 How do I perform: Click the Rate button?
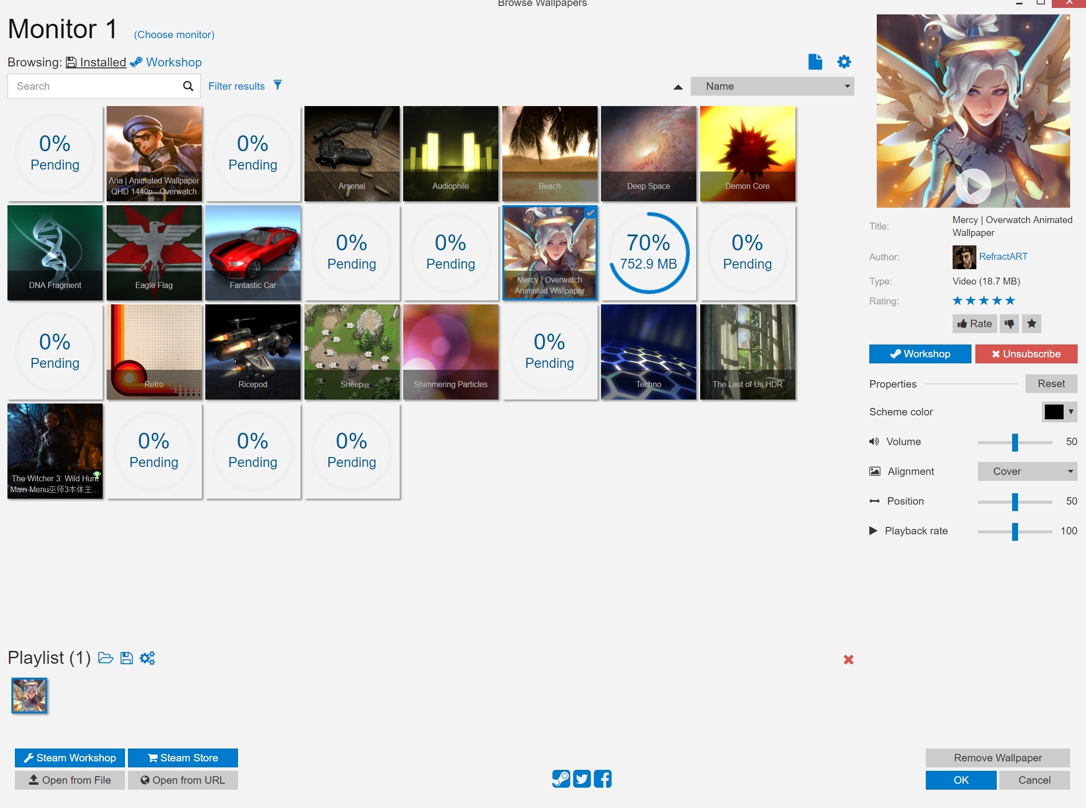click(x=974, y=324)
